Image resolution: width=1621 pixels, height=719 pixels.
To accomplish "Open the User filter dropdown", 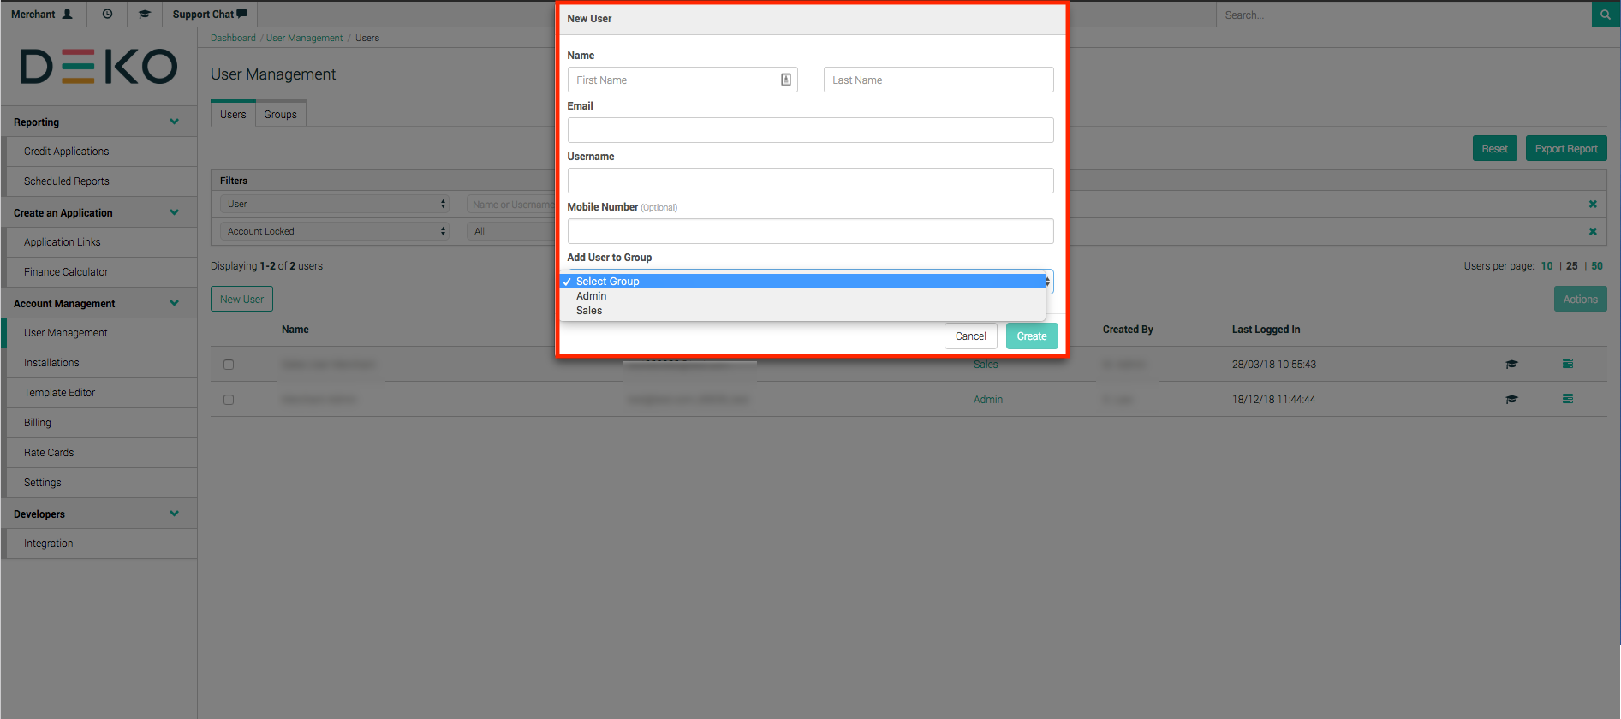I will (335, 204).
